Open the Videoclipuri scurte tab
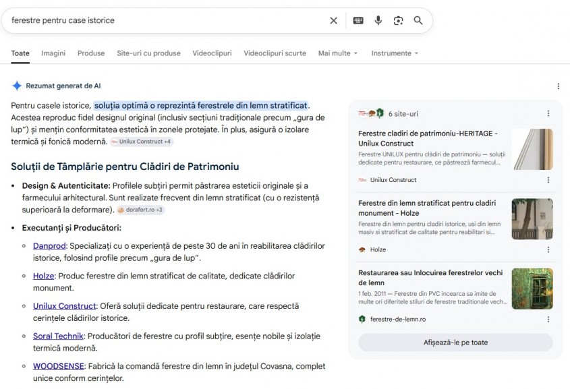Viewport: 570px width, 389px height. click(275, 53)
